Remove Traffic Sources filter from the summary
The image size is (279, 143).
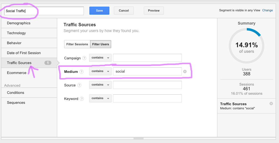pyautogui.click(x=271, y=104)
